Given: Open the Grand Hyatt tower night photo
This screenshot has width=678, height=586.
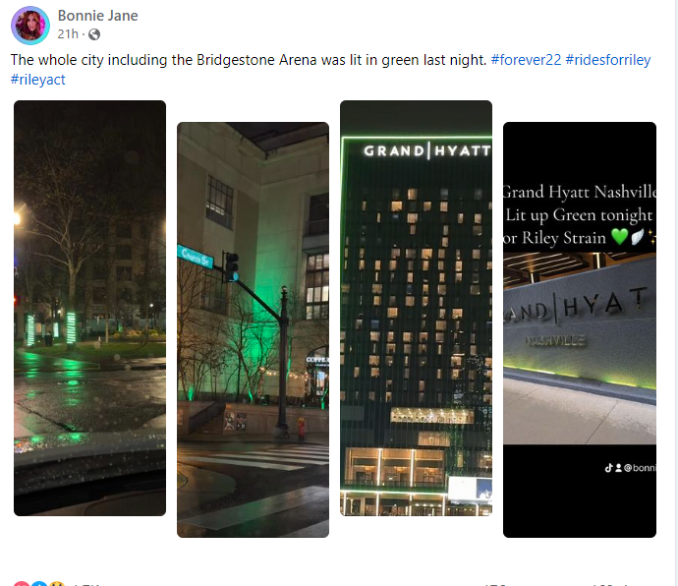Looking at the screenshot, I should click(x=416, y=308).
